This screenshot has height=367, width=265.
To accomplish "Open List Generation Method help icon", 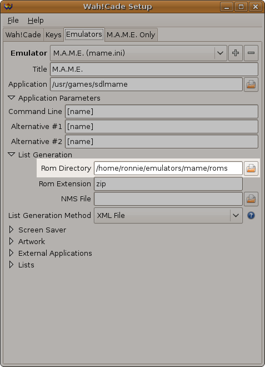I will point(251,215).
